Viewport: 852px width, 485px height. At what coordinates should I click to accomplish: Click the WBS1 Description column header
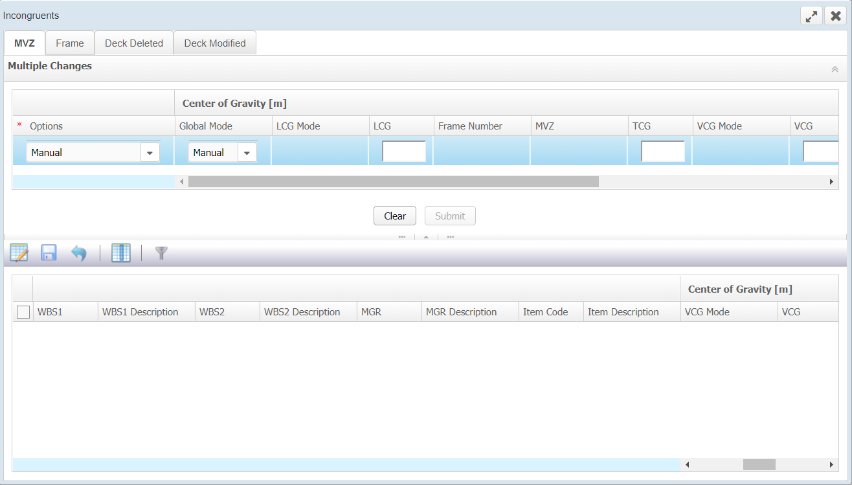pos(146,312)
